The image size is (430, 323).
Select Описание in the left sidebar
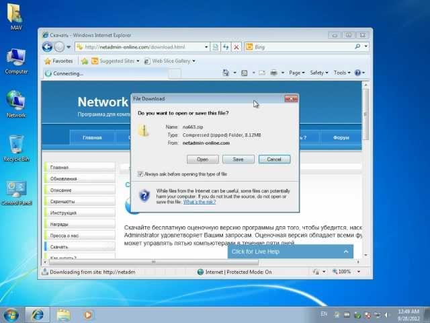coord(79,190)
